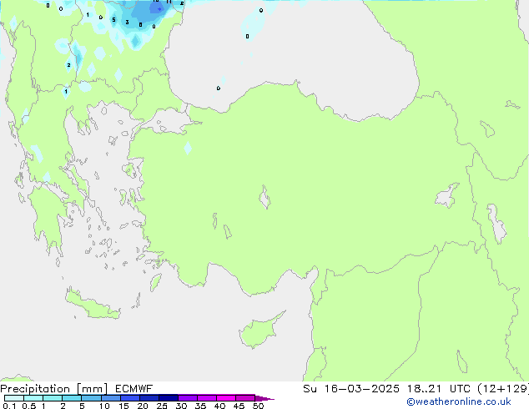
Task: Click the legend value '0.1'
Action: [x=9, y=406]
